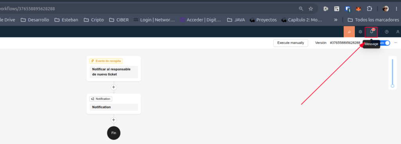Open the Chrome profile avatar
The image size is (401, 144).
pos(386,9)
